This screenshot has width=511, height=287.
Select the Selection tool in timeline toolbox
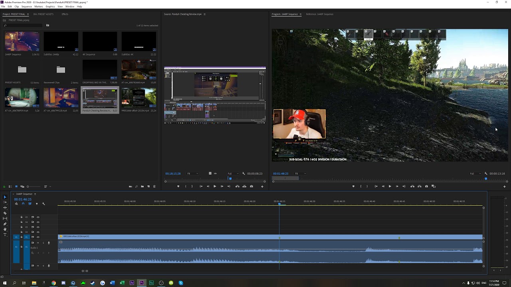[5, 197]
